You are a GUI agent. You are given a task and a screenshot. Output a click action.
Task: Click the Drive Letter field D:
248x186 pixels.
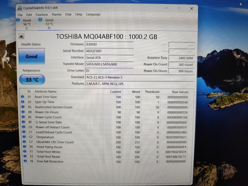109,71
